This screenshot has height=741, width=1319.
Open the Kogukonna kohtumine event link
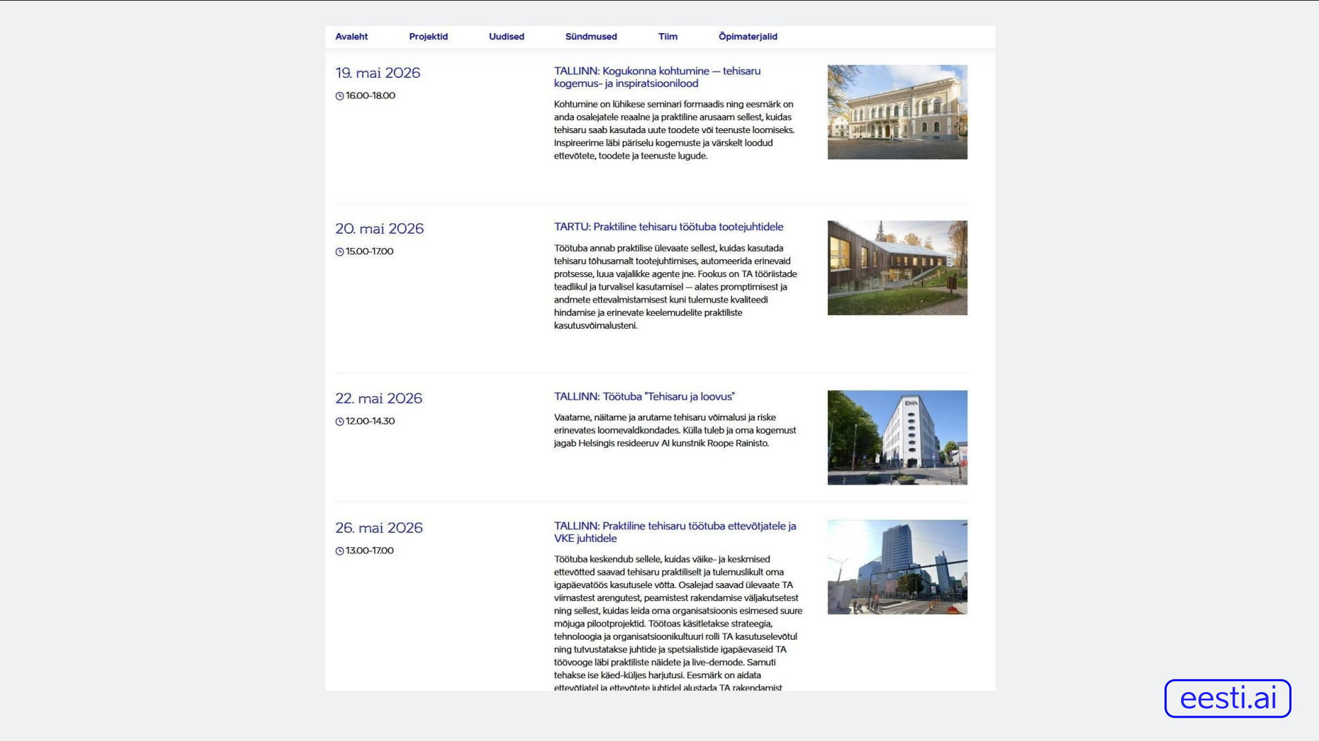657,77
